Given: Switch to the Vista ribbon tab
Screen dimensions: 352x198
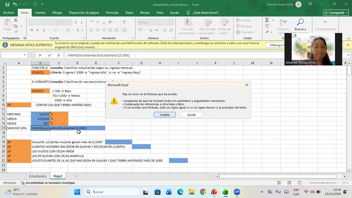Looking at the screenshot, I should [160, 13].
